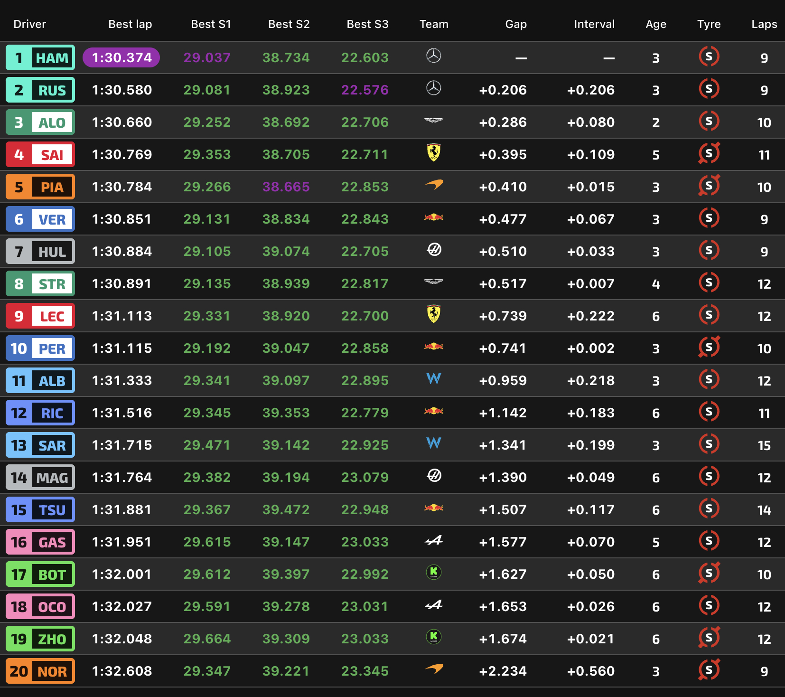The width and height of the screenshot is (785, 697).
Task: Sort by the Gap column header
Action: tap(515, 24)
